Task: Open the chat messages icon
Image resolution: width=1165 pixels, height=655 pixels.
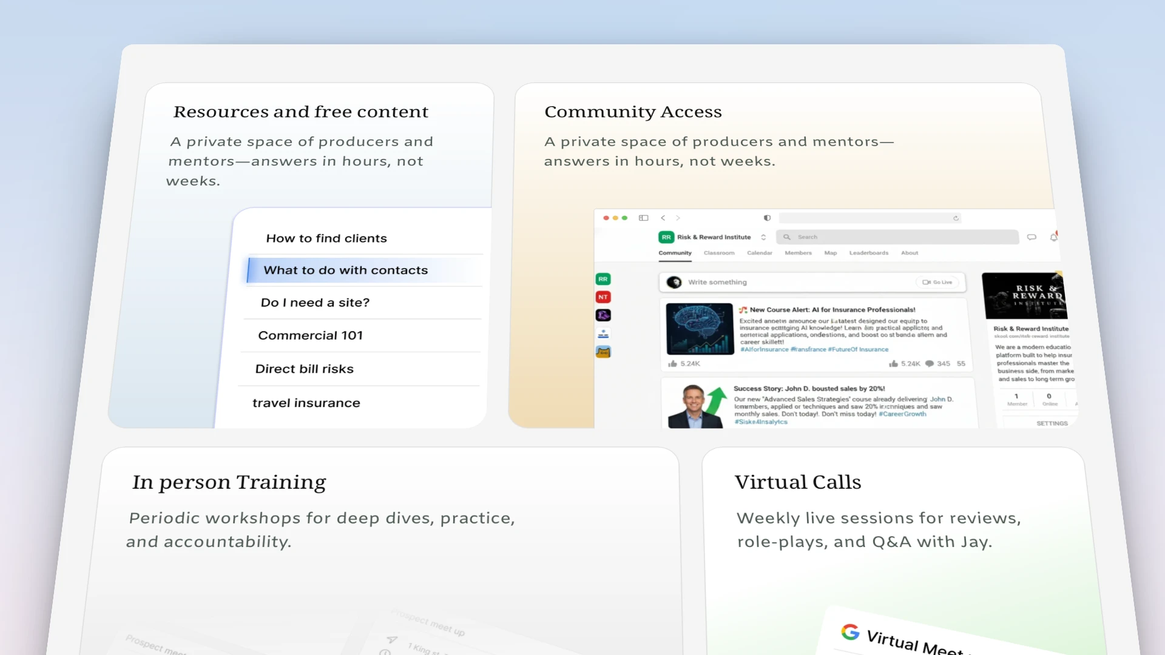Action: 1032,237
